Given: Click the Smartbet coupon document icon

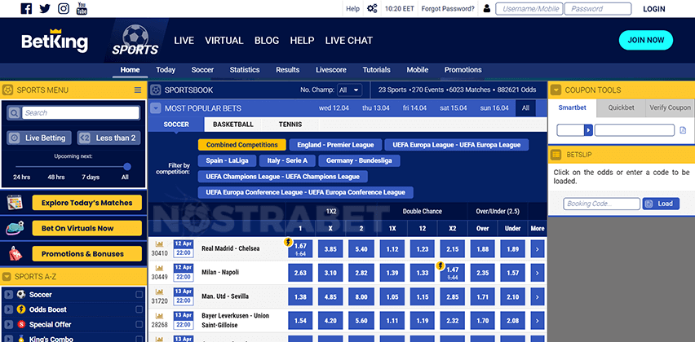Looking at the screenshot, I should (683, 130).
